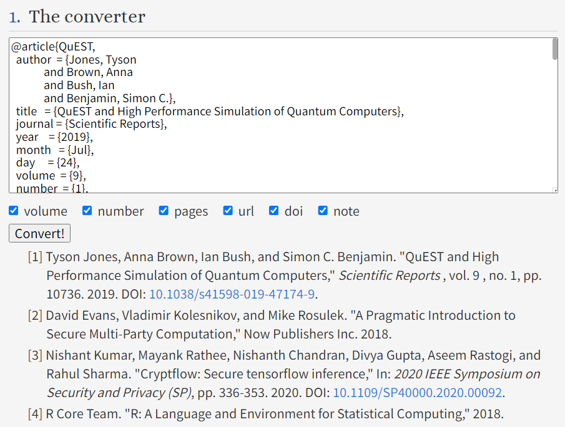This screenshot has width=565, height=427.
Task: Click the "The converter" heading
Action: pos(87,17)
